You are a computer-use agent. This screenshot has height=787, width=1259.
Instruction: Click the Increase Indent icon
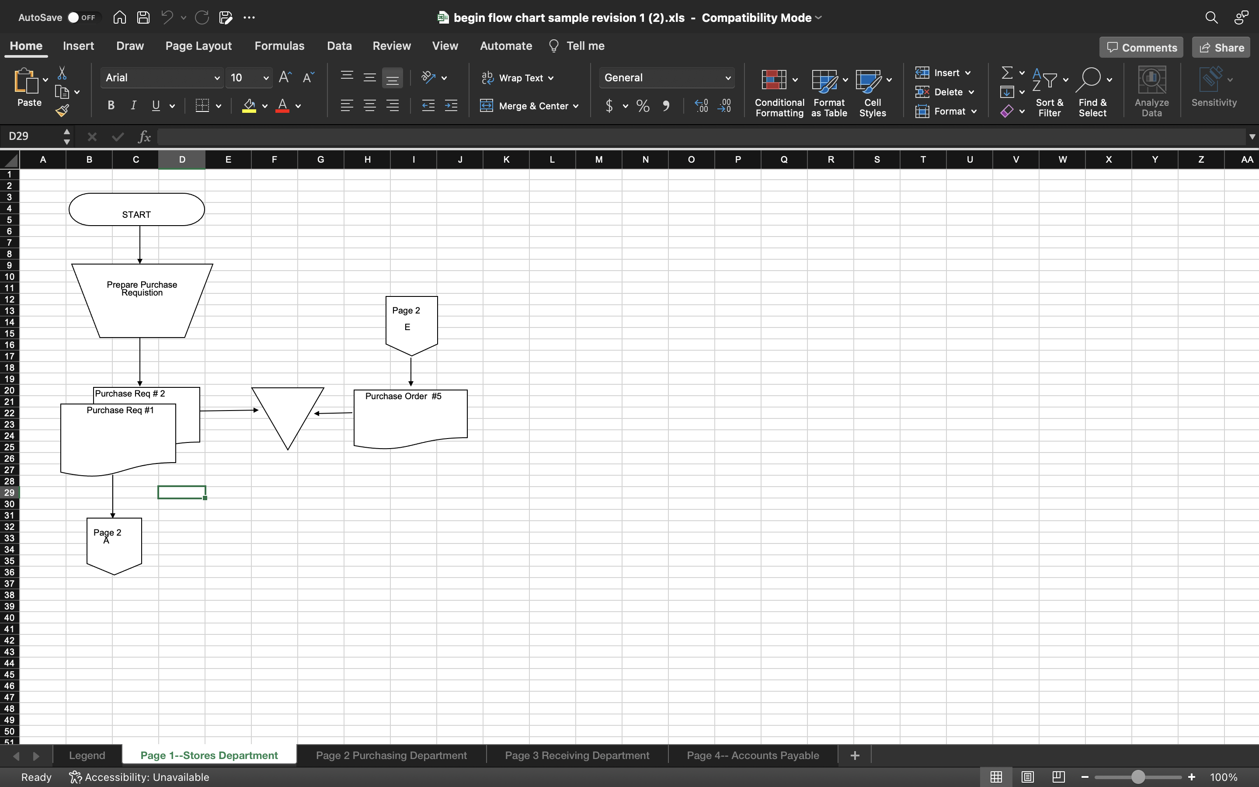(451, 106)
